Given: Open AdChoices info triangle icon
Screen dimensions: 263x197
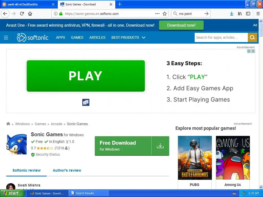Looking at the screenshot, I should 249,51.
